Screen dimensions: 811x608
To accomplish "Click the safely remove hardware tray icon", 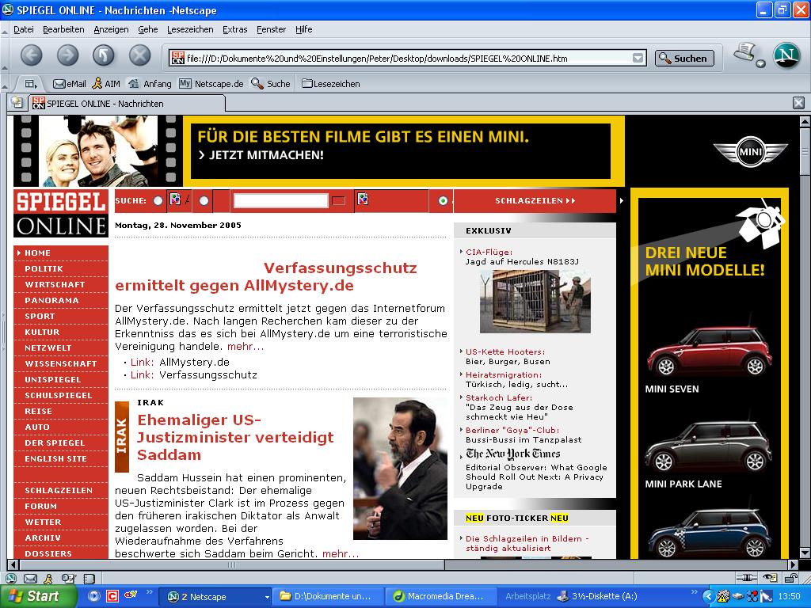I will click(x=737, y=596).
